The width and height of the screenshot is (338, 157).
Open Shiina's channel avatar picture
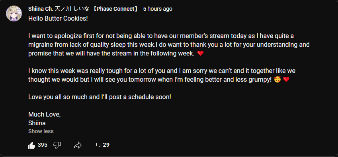14,13
